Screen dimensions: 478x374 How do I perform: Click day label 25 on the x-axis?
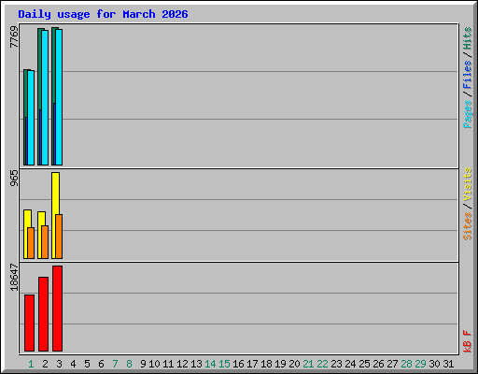(364, 364)
